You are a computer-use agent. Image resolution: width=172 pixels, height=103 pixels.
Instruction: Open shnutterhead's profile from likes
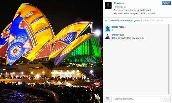tap(126, 21)
